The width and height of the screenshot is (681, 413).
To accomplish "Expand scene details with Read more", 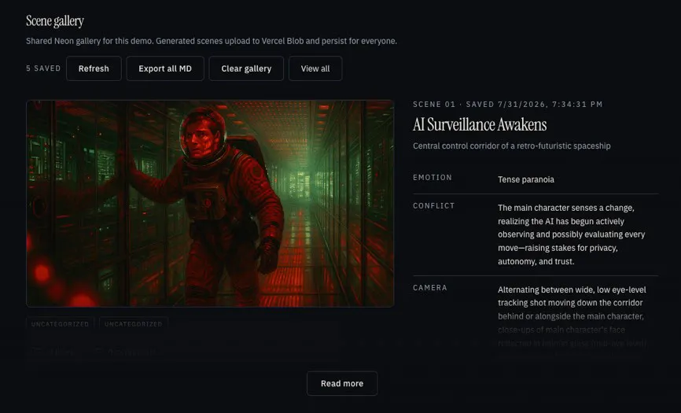I will pyautogui.click(x=342, y=383).
